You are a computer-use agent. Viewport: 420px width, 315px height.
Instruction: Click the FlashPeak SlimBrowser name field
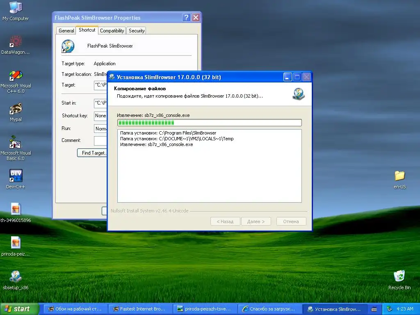click(110, 46)
